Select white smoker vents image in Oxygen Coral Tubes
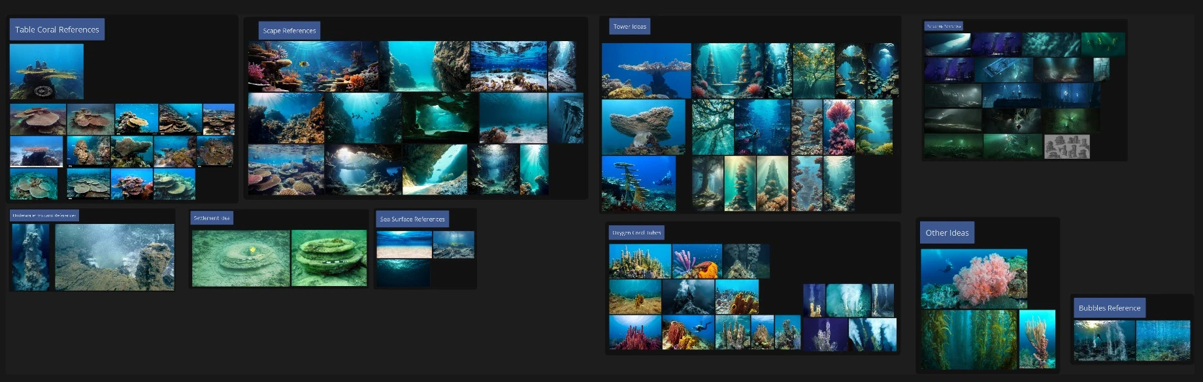Viewport: 1203px width, 382px height. pos(848,300)
